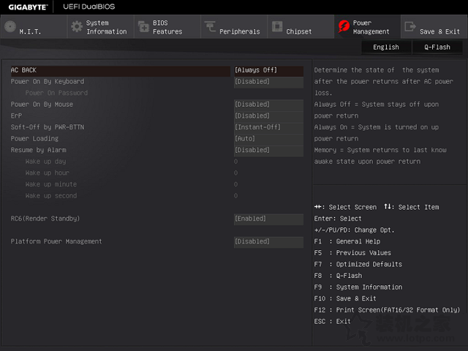
Task: Open the Power Loading Auto dropdown
Action: (268, 139)
